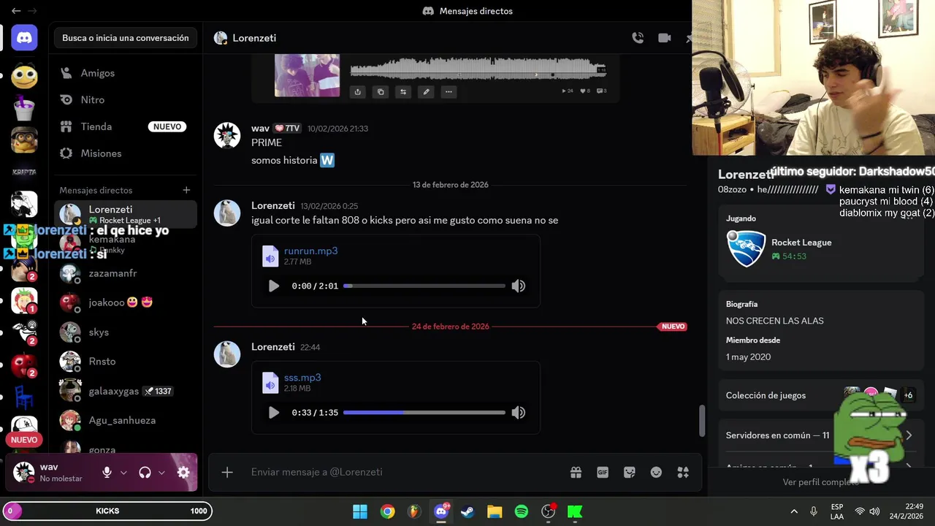Open galaaxygas direct message
The image size is (935, 526).
[x=126, y=391]
